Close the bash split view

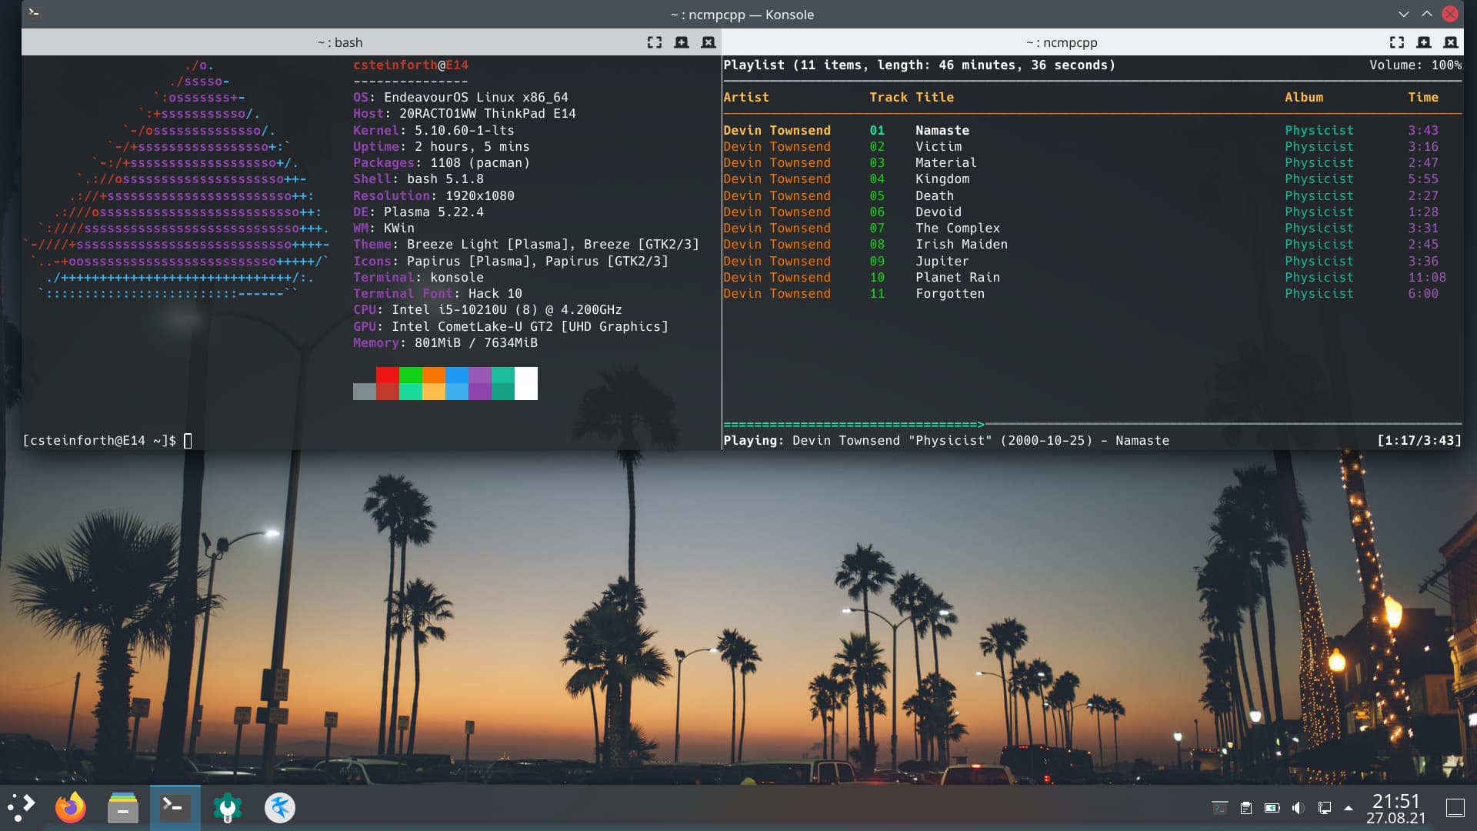coord(708,42)
